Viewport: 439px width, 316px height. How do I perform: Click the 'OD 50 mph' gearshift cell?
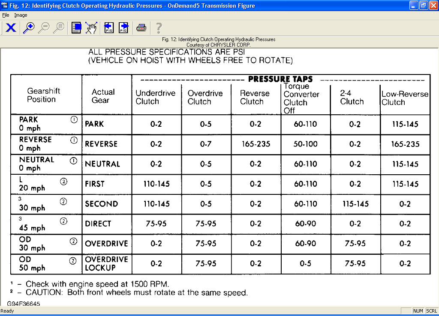(46, 264)
